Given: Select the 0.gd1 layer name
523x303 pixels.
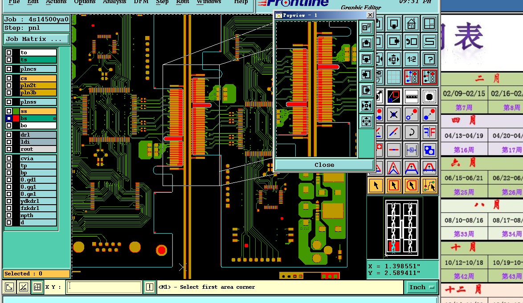Looking at the screenshot, I should click(38, 179).
